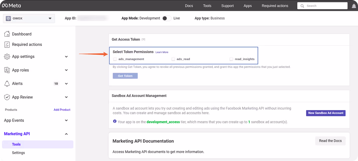Viewport: 358px width, 161px height.
Task: Open notifications with the top-right bell icon
Action: [354, 5]
